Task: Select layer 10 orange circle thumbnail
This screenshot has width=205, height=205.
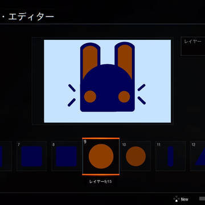Action: (136, 156)
